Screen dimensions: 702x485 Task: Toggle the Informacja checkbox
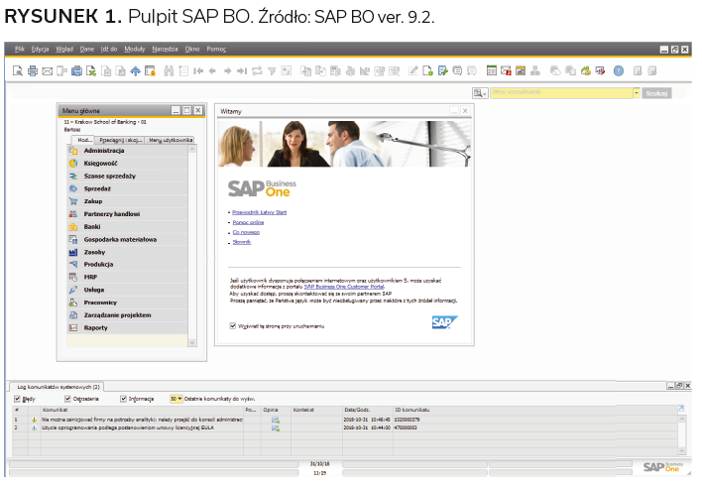[124, 399]
